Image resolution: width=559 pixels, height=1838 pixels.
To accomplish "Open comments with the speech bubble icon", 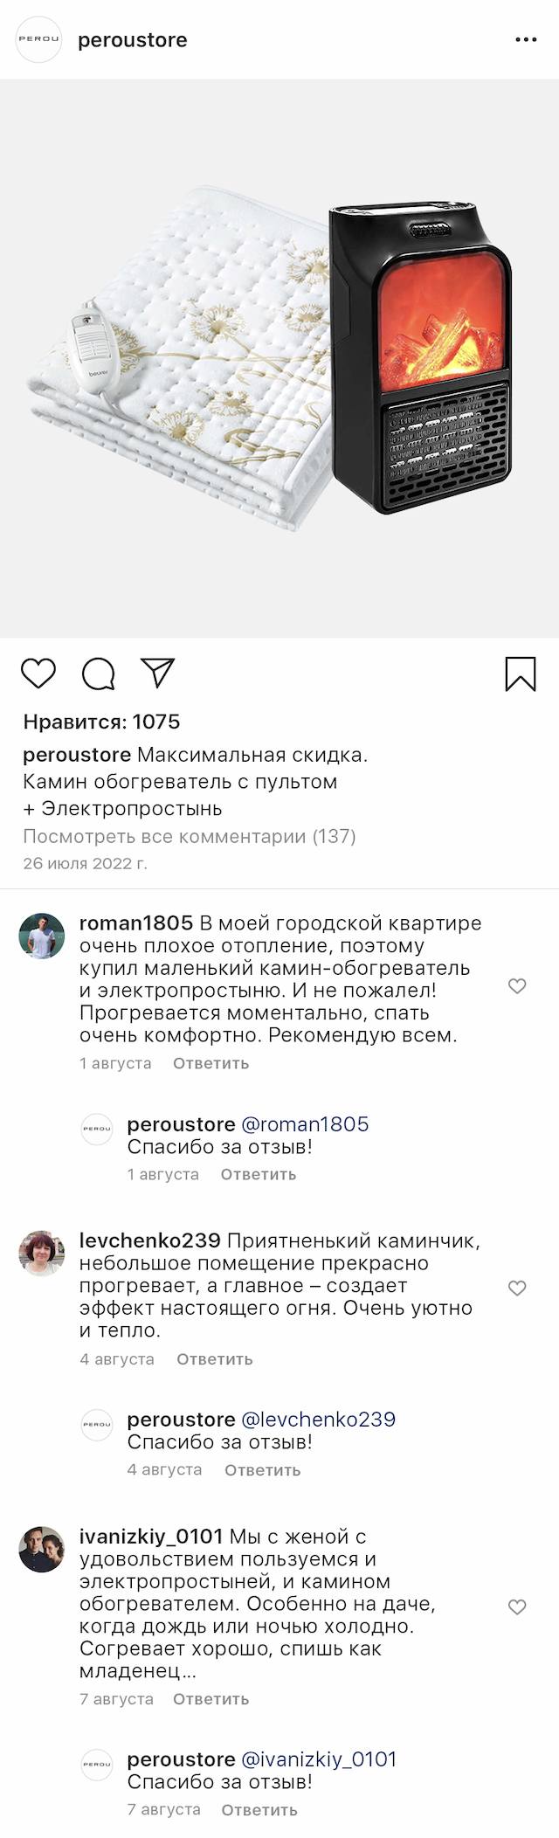I will point(99,674).
